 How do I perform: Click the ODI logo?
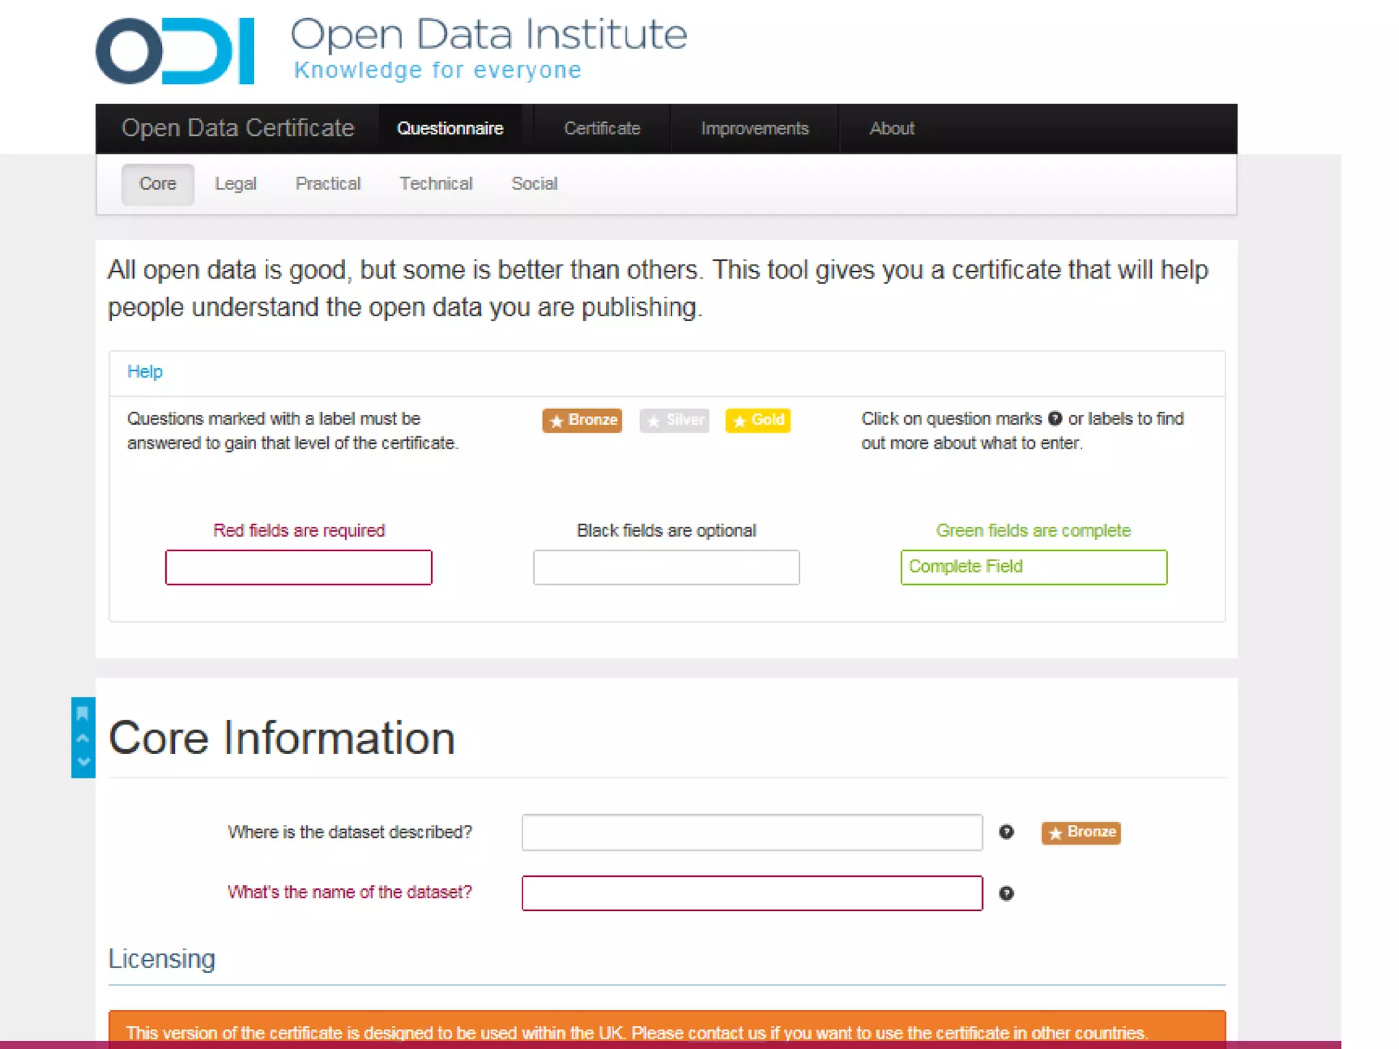click(x=175, y=51)
